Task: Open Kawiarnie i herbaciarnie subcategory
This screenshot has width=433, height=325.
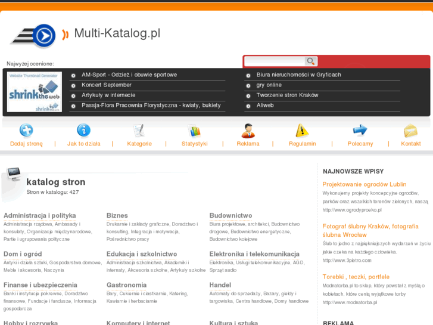Action: [x=132, y=301]
